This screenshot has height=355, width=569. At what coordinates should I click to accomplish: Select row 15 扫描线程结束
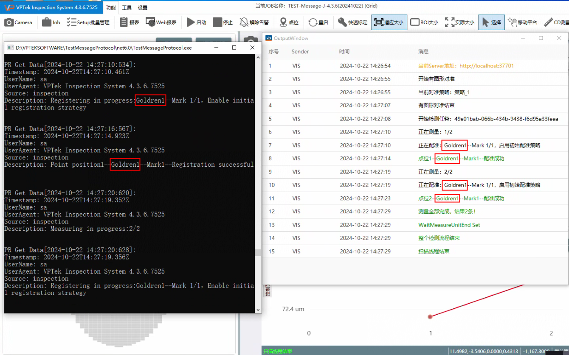point(415,251)
